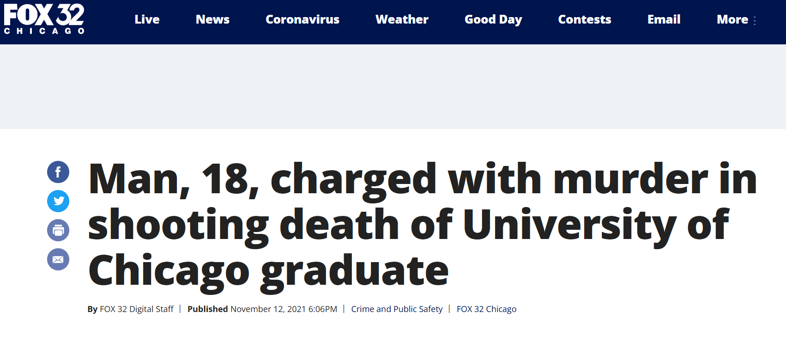
Task: Click the FOX 32 Digital Staff author name
Action: [137, 309]
